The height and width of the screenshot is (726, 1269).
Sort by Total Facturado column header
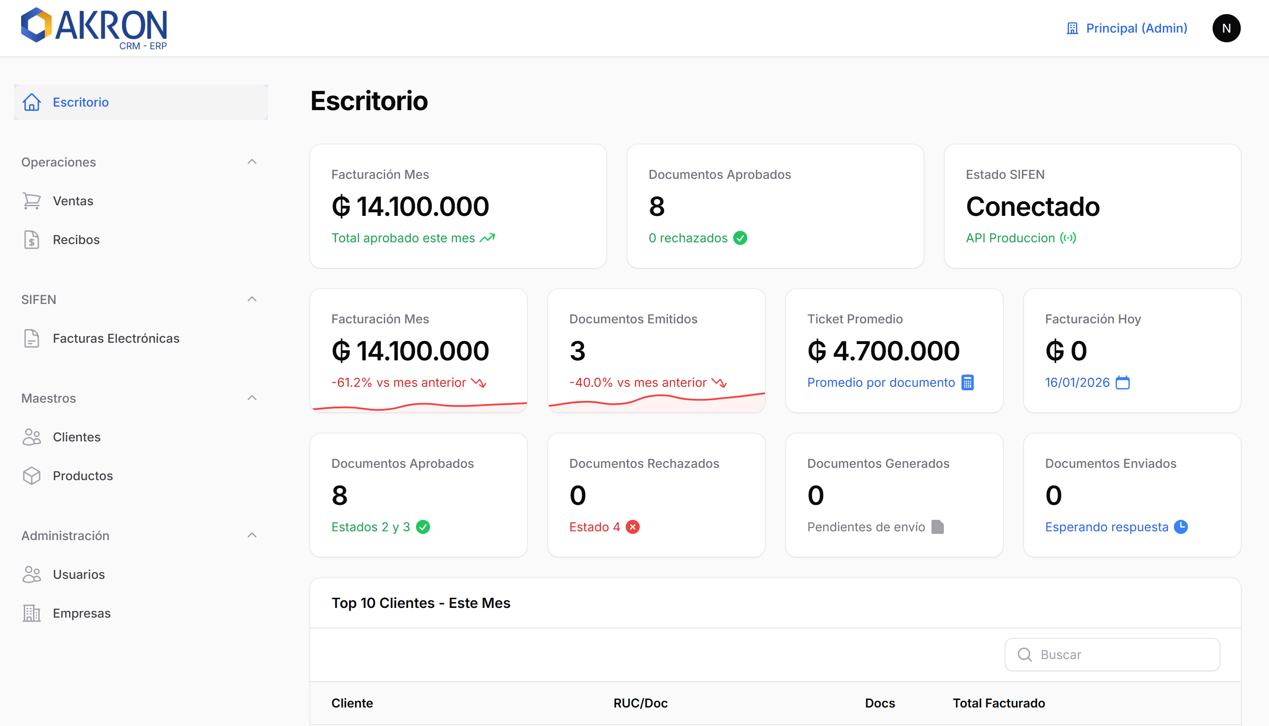(x=998, y=703)
